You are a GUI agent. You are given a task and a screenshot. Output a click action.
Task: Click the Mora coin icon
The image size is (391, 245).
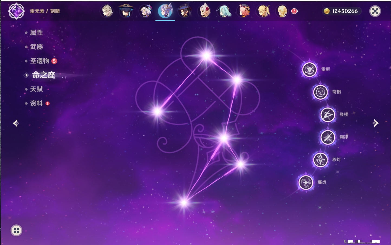pos(327,11)
